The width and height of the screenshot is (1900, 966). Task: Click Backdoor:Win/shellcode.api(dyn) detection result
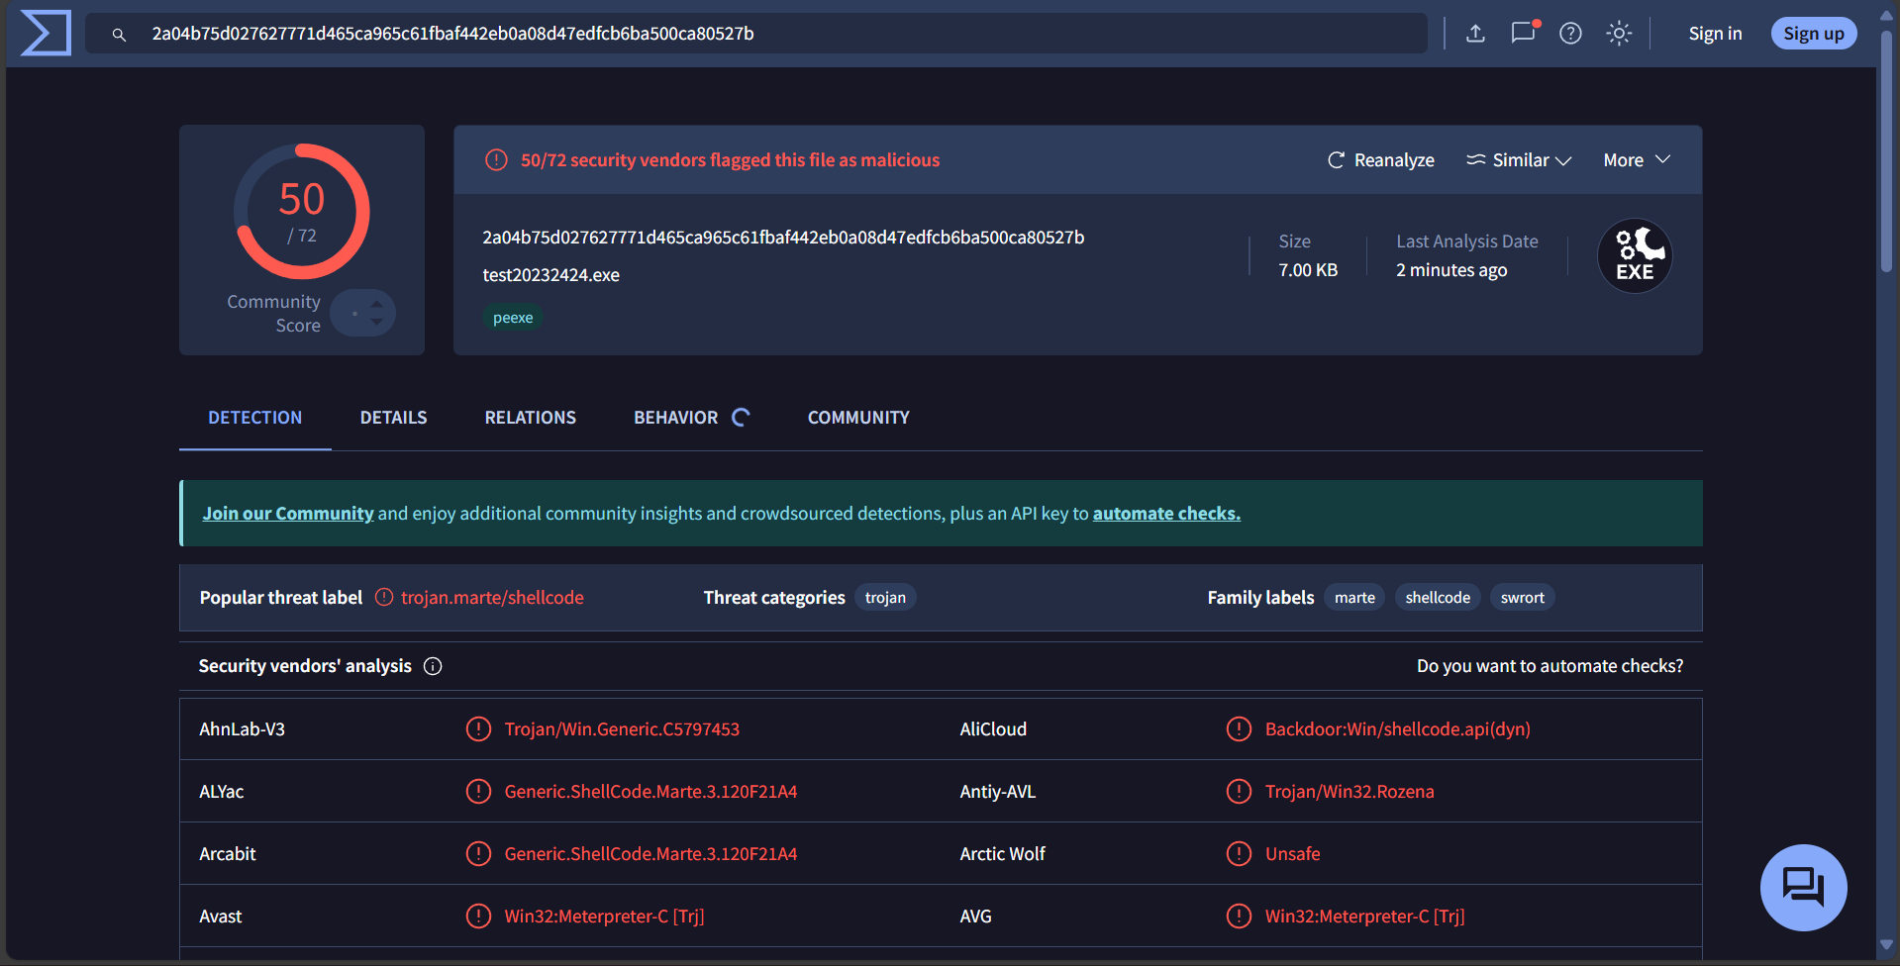point(1398,729)
